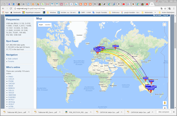The height and width of the screenshot is (116, 177).
Task: Open the Bookmarks folder in bookmarks bar
Action: (x=15, y=12)
